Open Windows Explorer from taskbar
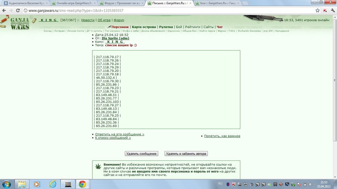 pyautogui.click(x=22, y=184)
